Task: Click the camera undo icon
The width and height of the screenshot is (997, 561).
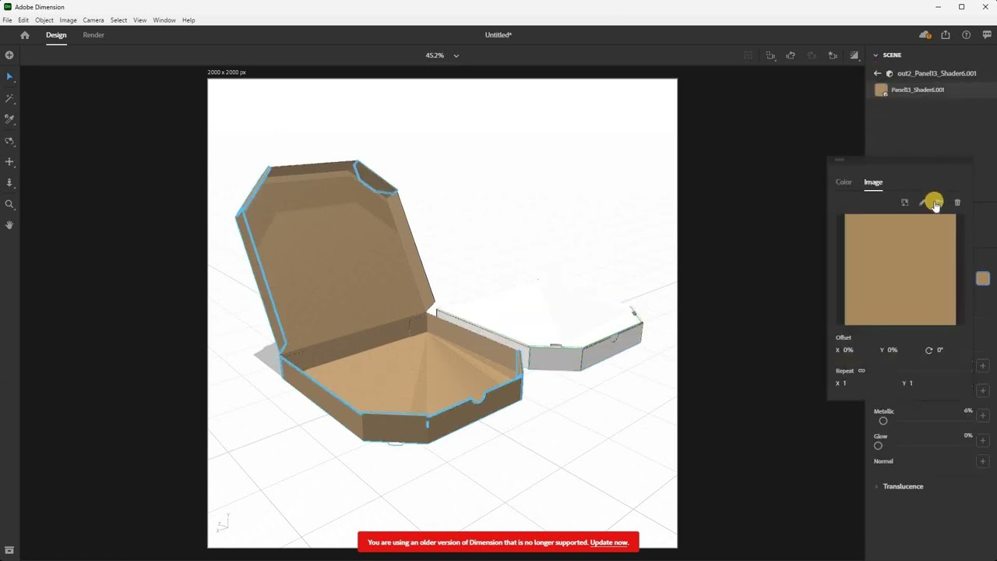Action: tap(791, 55)
